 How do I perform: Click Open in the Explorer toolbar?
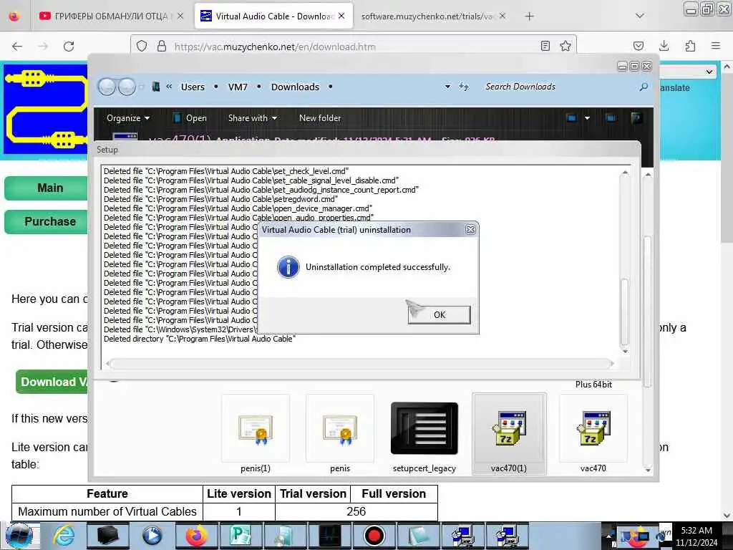(x=190, y=118)
